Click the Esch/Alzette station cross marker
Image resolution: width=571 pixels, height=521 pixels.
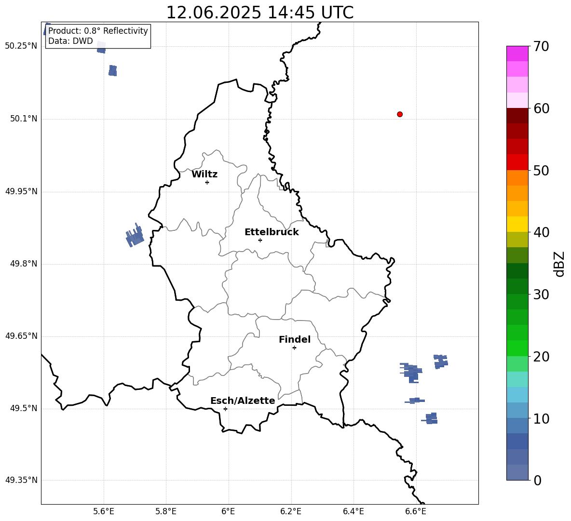tap(225, 409)
